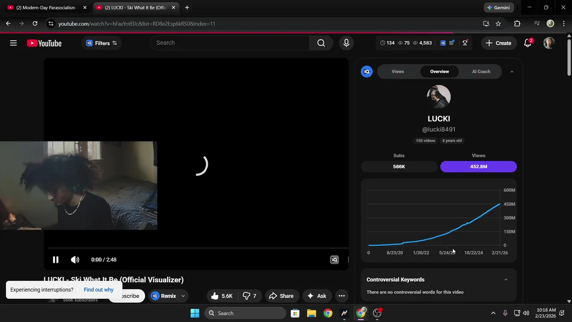
Task: Collapse the Controversial Keywords section
Action: [506, 280]
